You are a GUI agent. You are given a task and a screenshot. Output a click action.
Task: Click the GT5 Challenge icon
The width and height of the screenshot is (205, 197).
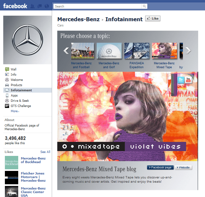click(7, 106)
